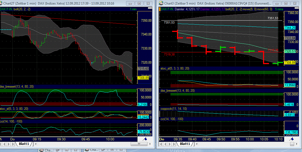The image size is (302, 152).
Task: Click the Chart27 horizontal scrollbar thumb
Action: click(x=139, y=144)
